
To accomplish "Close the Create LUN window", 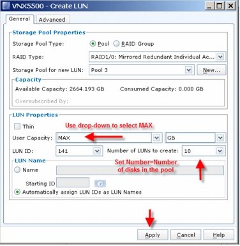I will (230, 6).
